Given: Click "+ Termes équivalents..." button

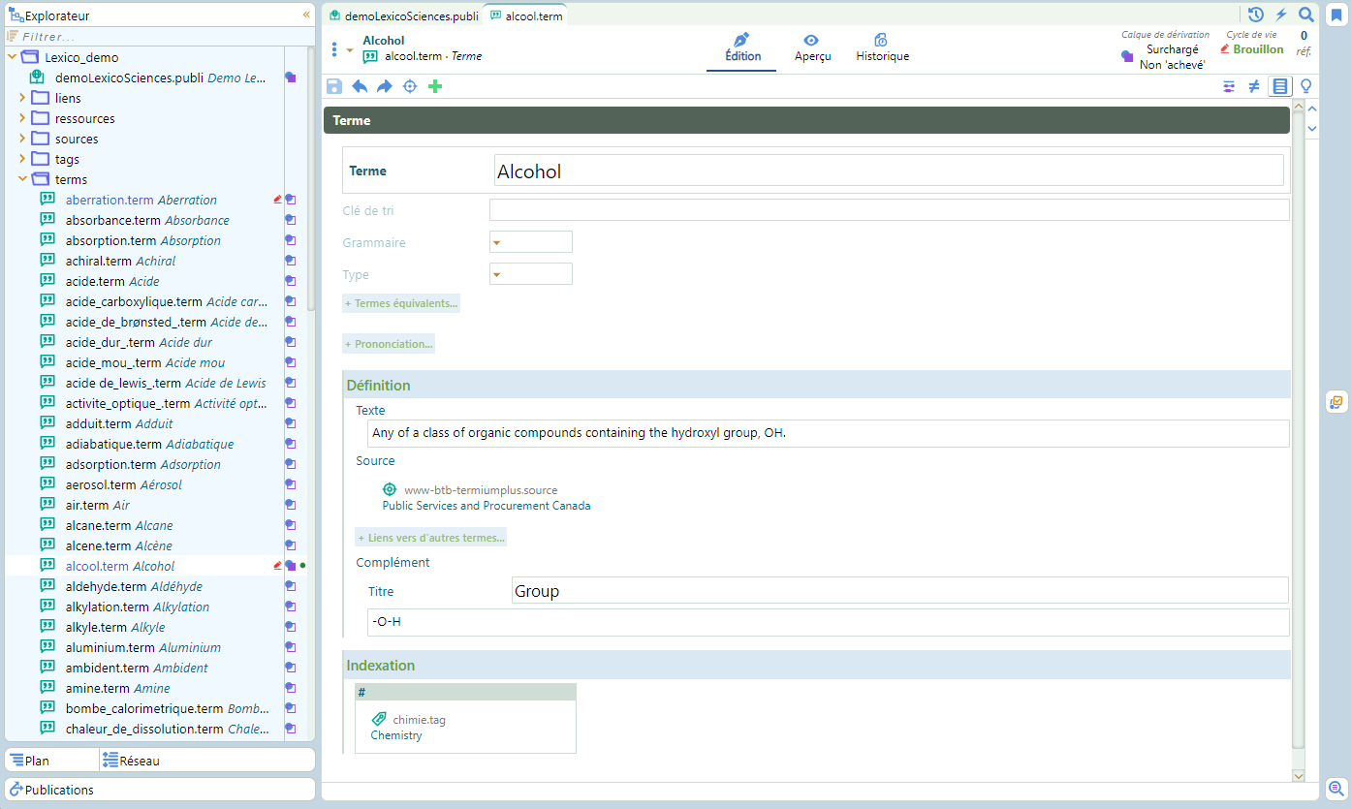Looking at the screenshot, I should tap(401, 303).
